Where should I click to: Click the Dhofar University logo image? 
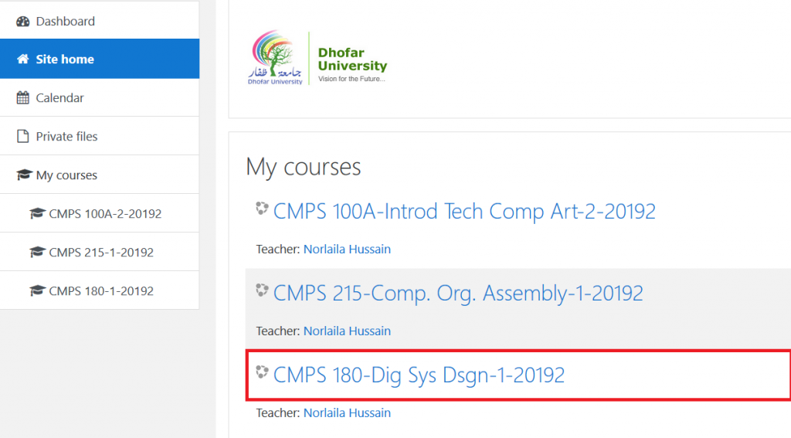(317, 57)
